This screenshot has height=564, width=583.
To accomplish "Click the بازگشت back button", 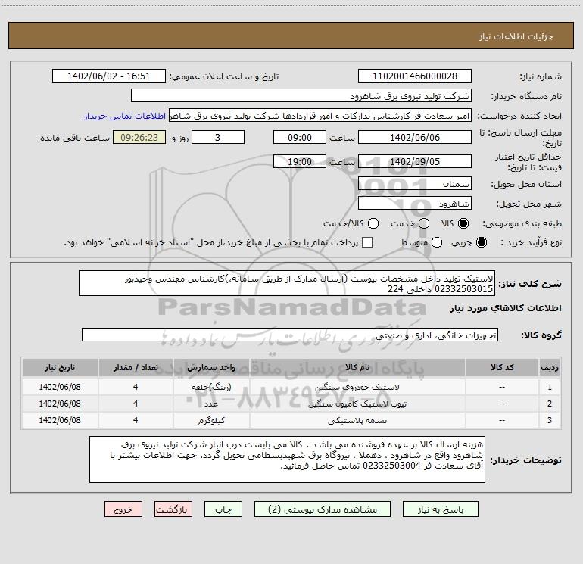I will point(173,509).
